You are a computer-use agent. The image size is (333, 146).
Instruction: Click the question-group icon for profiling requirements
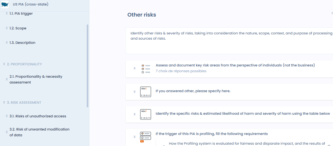[146, 137]
